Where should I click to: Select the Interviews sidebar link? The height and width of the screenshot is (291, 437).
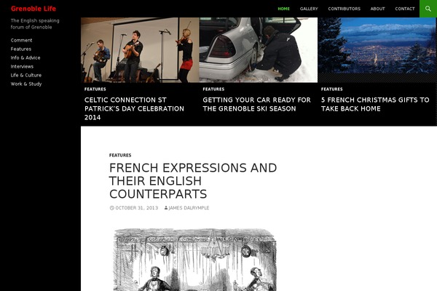22,66
